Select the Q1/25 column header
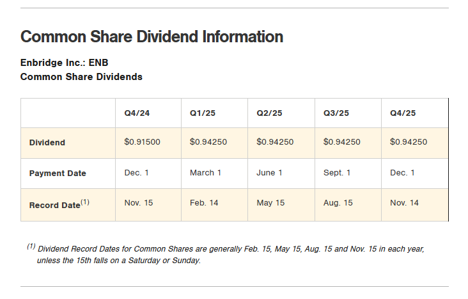This screenshot has width=468, height=299. (203, 113)
